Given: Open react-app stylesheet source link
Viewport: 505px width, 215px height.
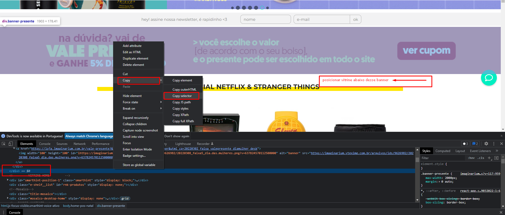Looking at the screenshot, I should [x=480, y=191].
